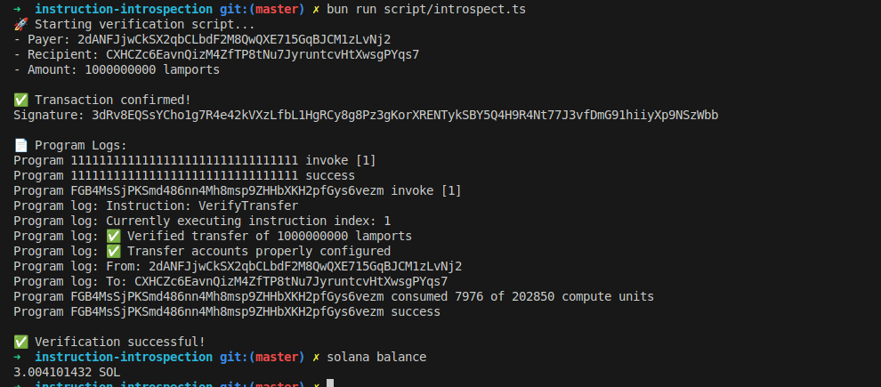Click the "Instruction: VerifyTransfer" log line
Image resolution: width=881 pixels, height=387 pixels.
click(202, 206)
